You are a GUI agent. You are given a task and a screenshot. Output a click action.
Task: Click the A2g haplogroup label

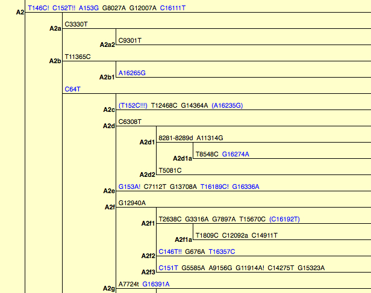coord(109,289)
